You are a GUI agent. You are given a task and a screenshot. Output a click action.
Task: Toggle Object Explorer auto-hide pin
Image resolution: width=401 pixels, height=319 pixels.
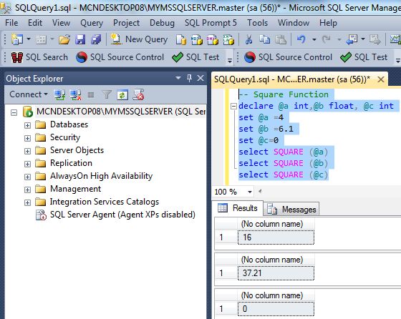point(189,78)
